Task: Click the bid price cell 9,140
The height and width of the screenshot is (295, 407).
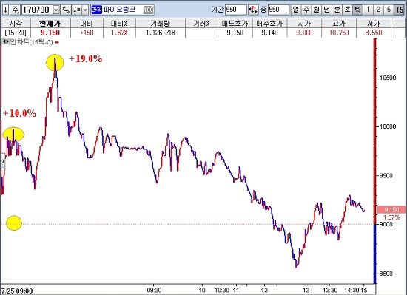Action: (x=269, y=33)
